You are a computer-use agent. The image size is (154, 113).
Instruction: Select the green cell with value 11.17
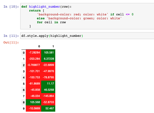pos(48,84)
